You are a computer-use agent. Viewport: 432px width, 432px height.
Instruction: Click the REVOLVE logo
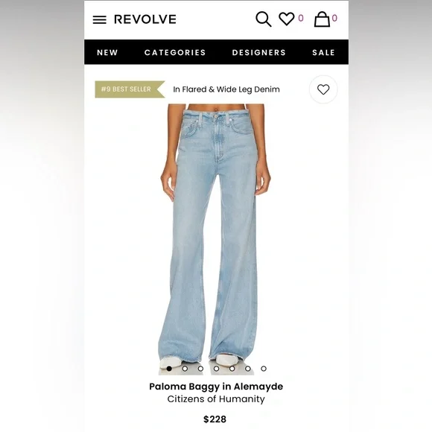click(x=145, y=19)
